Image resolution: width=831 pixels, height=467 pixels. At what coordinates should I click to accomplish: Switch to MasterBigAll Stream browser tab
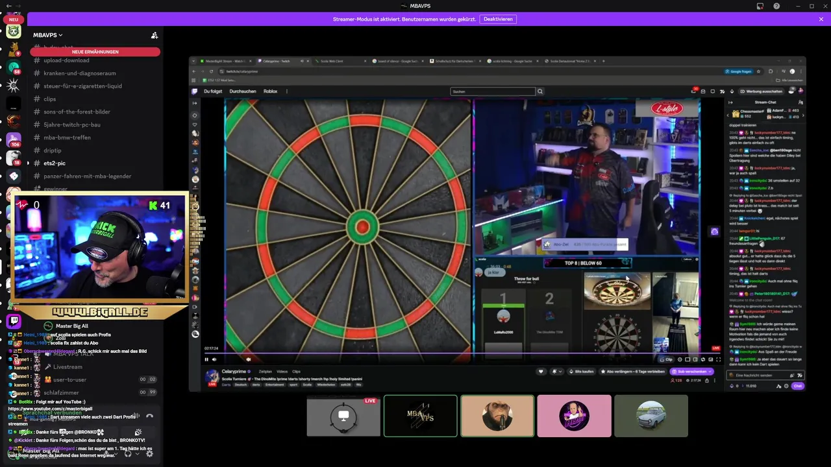click(x=227, y=61)
